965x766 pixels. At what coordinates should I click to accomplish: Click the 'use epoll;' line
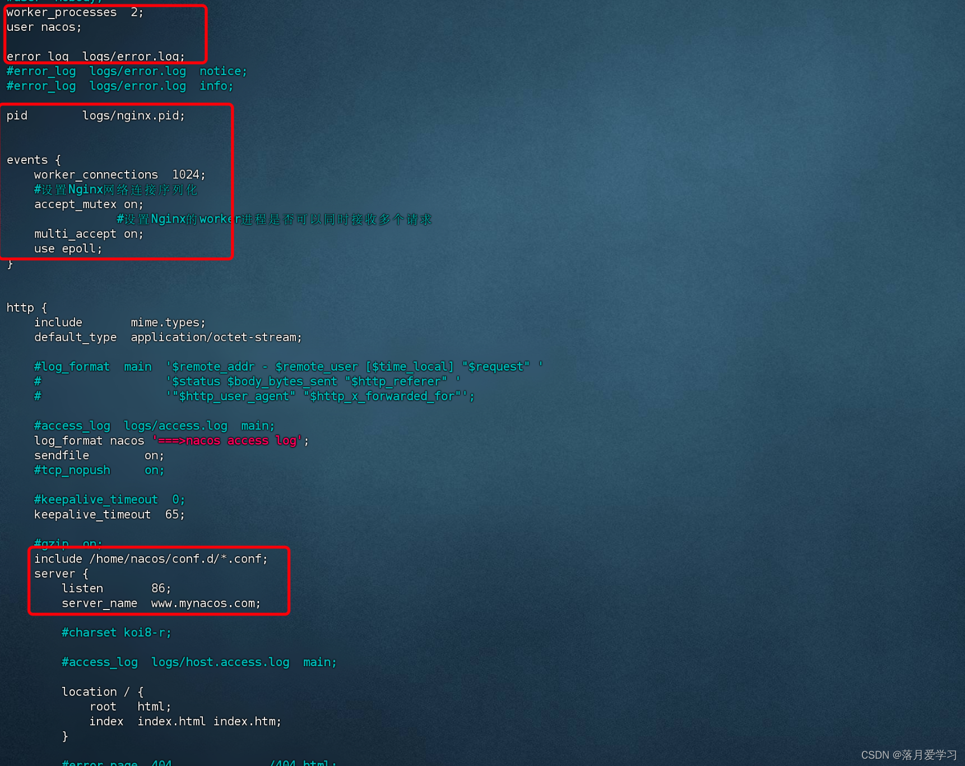tap(68, 248)
